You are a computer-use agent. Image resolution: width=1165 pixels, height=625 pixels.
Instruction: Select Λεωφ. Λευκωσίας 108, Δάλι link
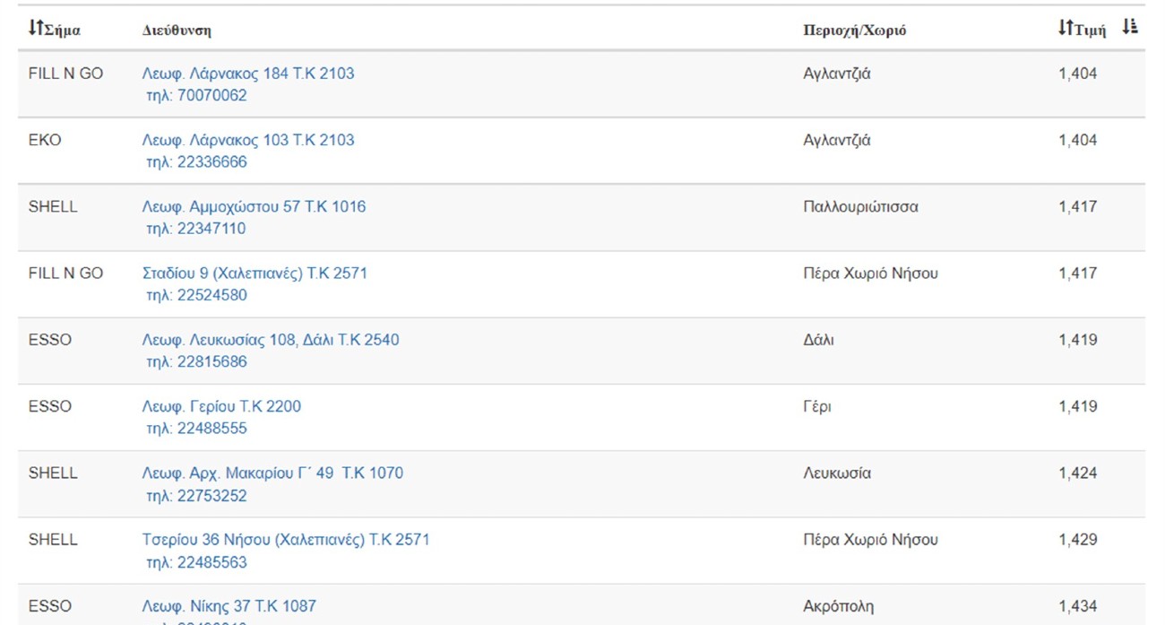click(x=271, y=340)
